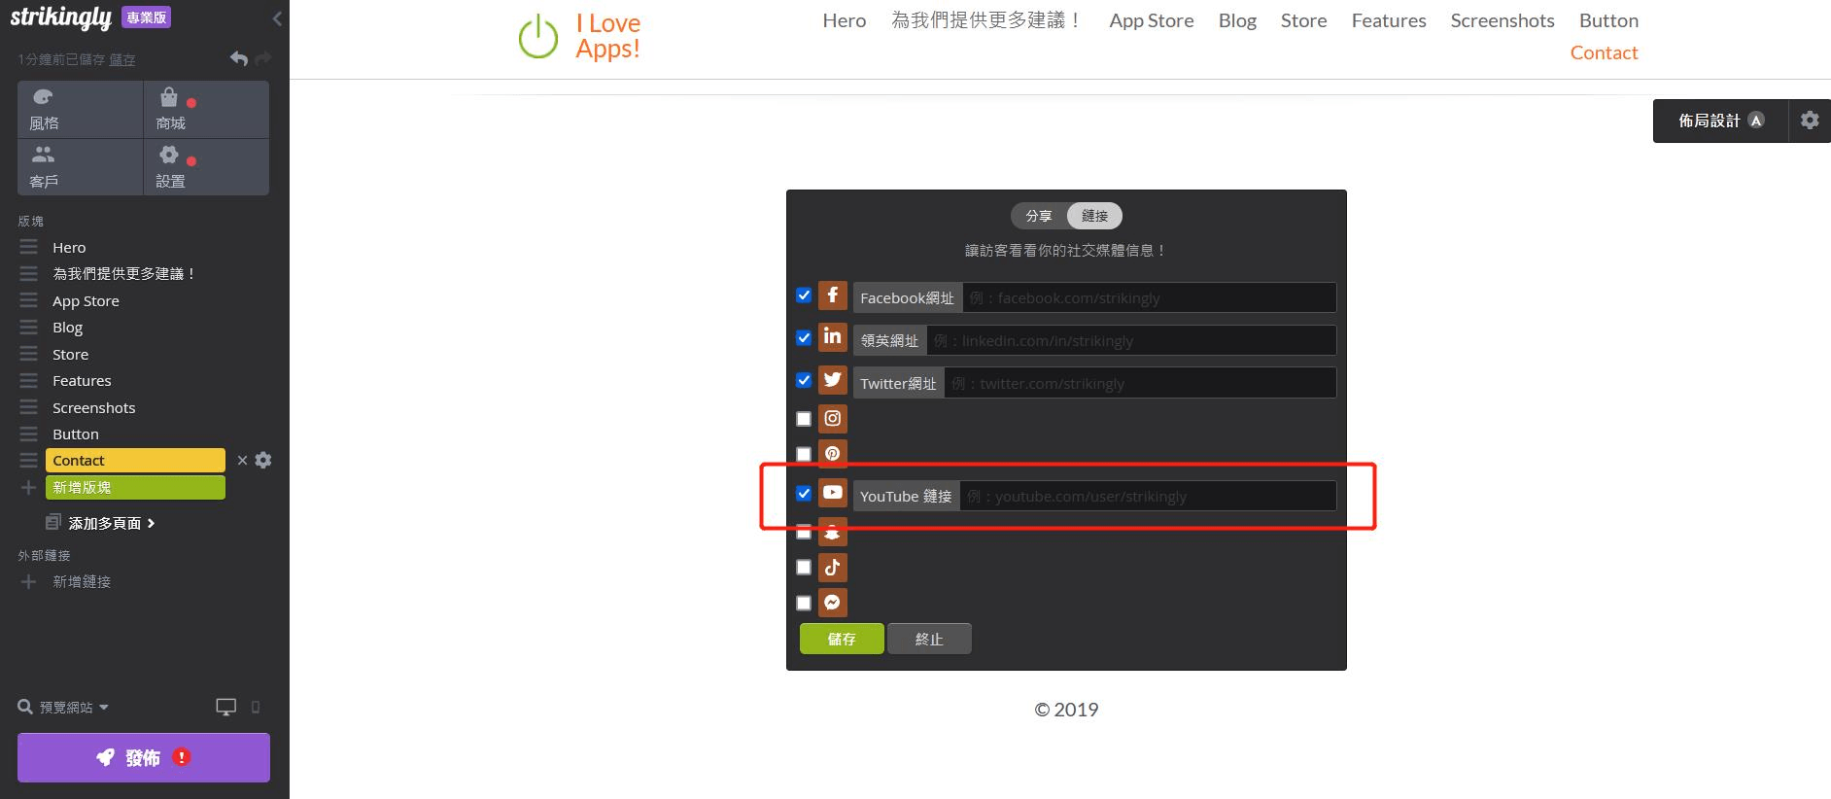Select the highlighted Contact sidebar section
The image size is (1831, 799).
click(135, 461)
